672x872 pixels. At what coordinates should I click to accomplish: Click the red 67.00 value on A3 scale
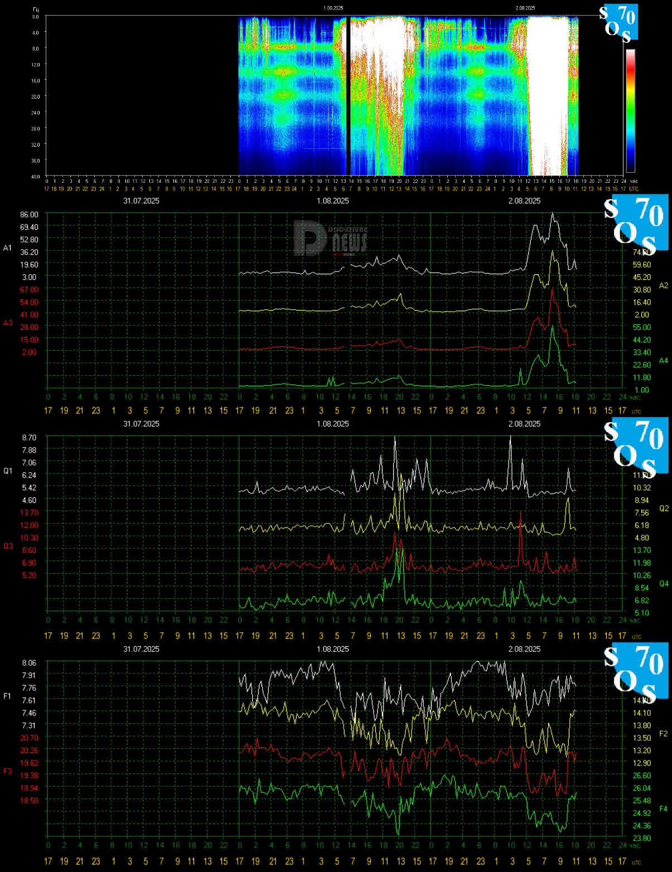click(x=30, y=289)
